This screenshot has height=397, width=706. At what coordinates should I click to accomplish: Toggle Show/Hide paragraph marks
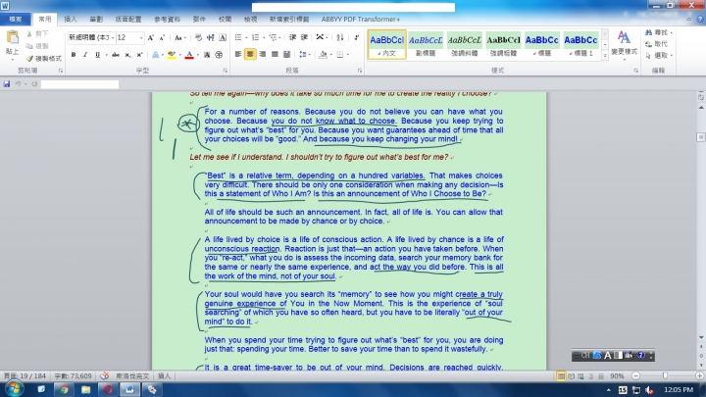pyautogui.click(x=356, y=38)
